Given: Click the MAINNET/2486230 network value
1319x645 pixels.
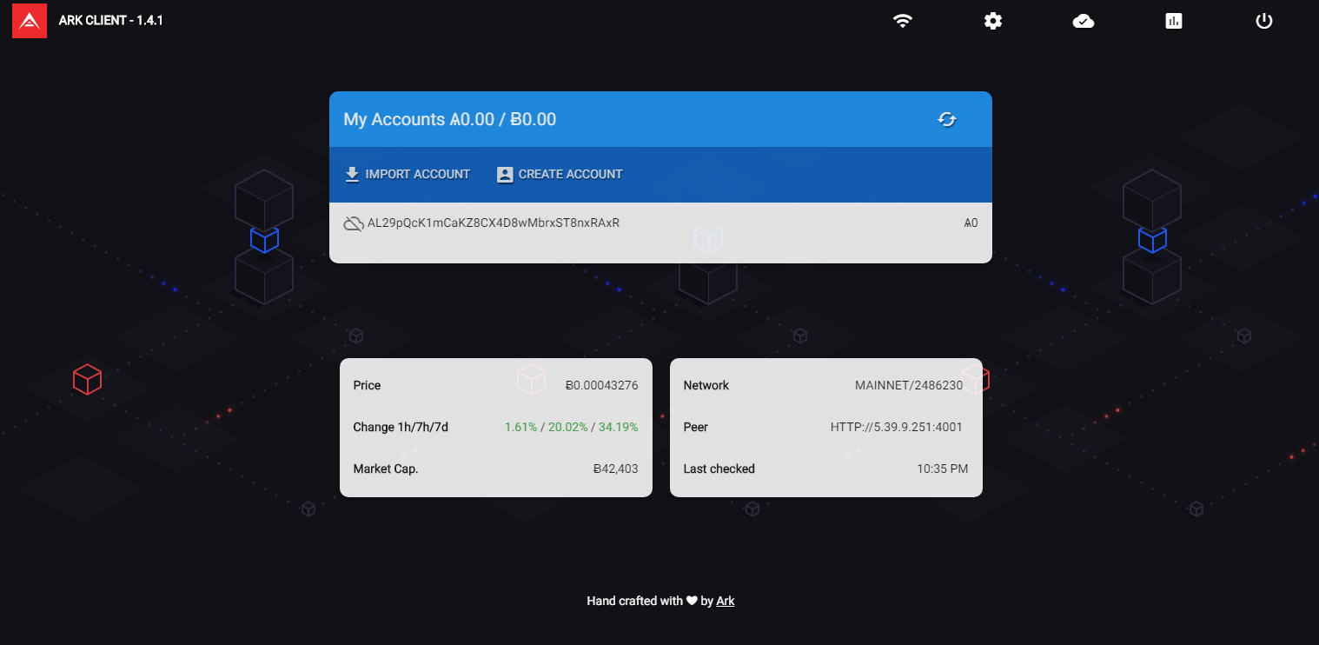Looking at the screenshot, I should coord(909,385).
